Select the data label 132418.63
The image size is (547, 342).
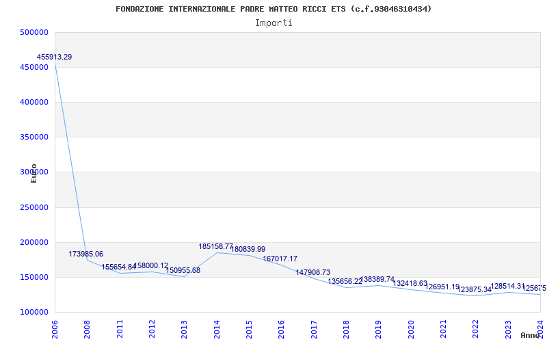pos(410,283)
